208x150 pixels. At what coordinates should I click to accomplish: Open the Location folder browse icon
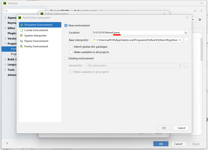tap(186, 33)
